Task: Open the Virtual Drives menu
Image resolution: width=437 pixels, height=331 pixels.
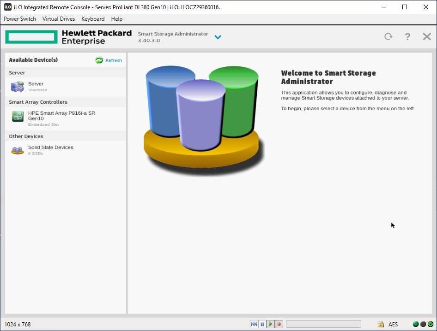Action: click(x=59, y=19)
